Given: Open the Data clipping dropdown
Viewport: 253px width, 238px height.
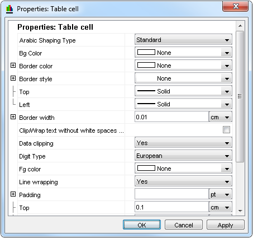Looking at the screenshot, I should tap(183, 143).
